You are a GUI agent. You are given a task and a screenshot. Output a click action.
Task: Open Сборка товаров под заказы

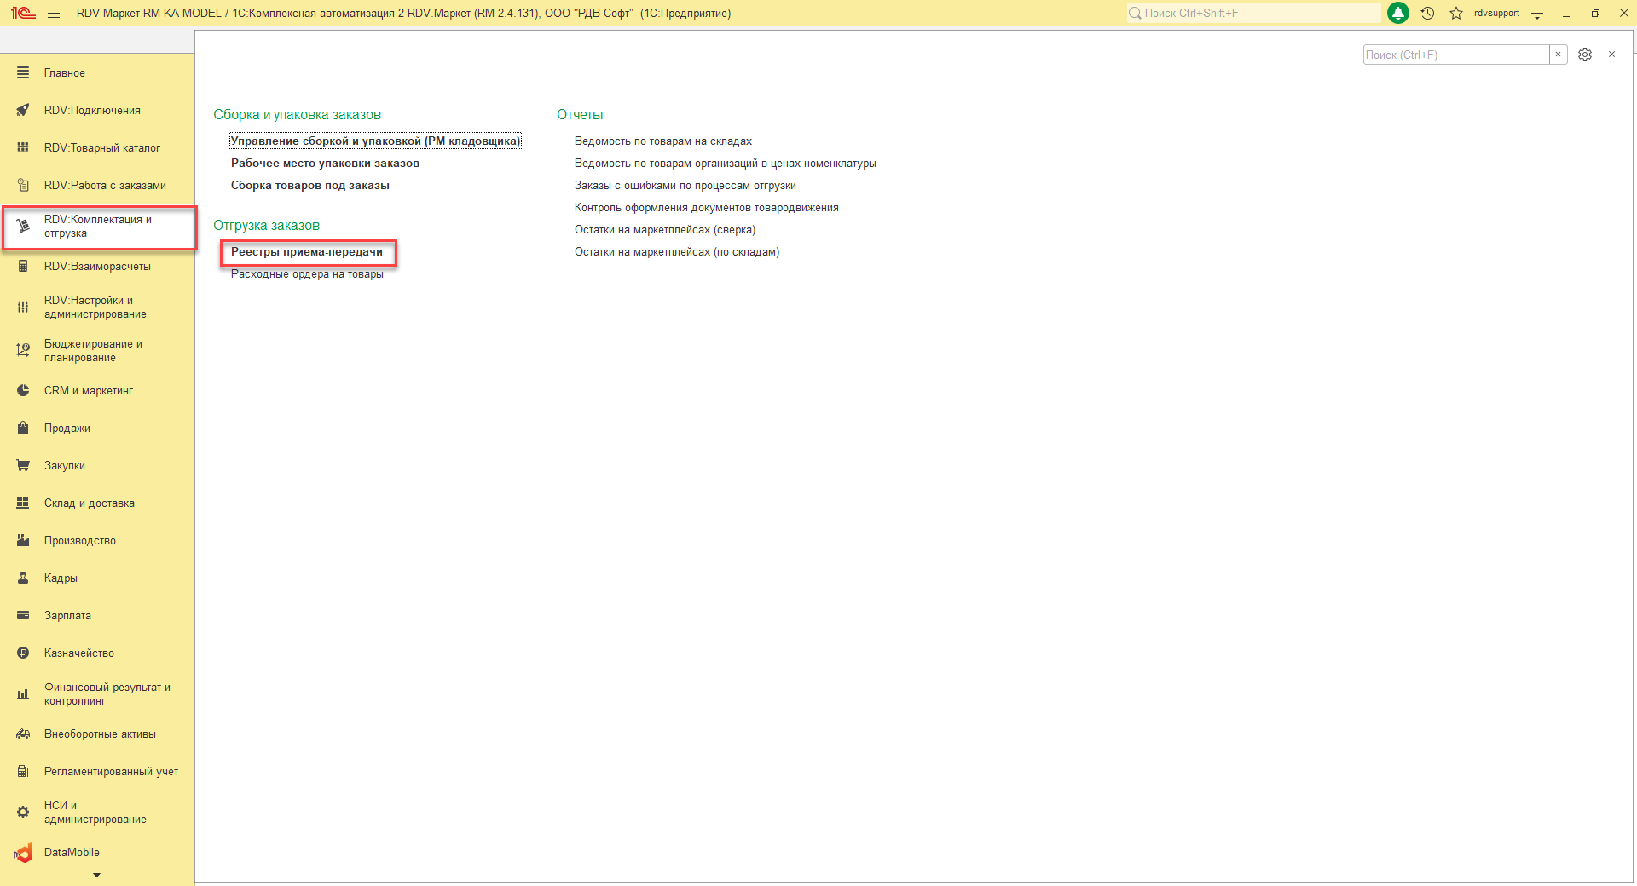310,186
